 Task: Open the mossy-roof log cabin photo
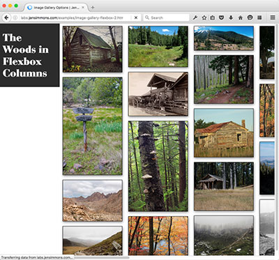click(x=93, y=49)
